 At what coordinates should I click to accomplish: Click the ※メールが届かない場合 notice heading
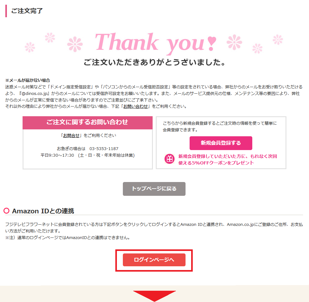[x=28, y=81]
